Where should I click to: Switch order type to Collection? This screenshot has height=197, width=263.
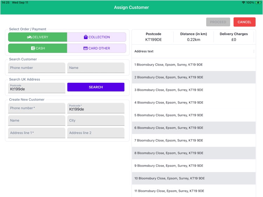point(97,37)
